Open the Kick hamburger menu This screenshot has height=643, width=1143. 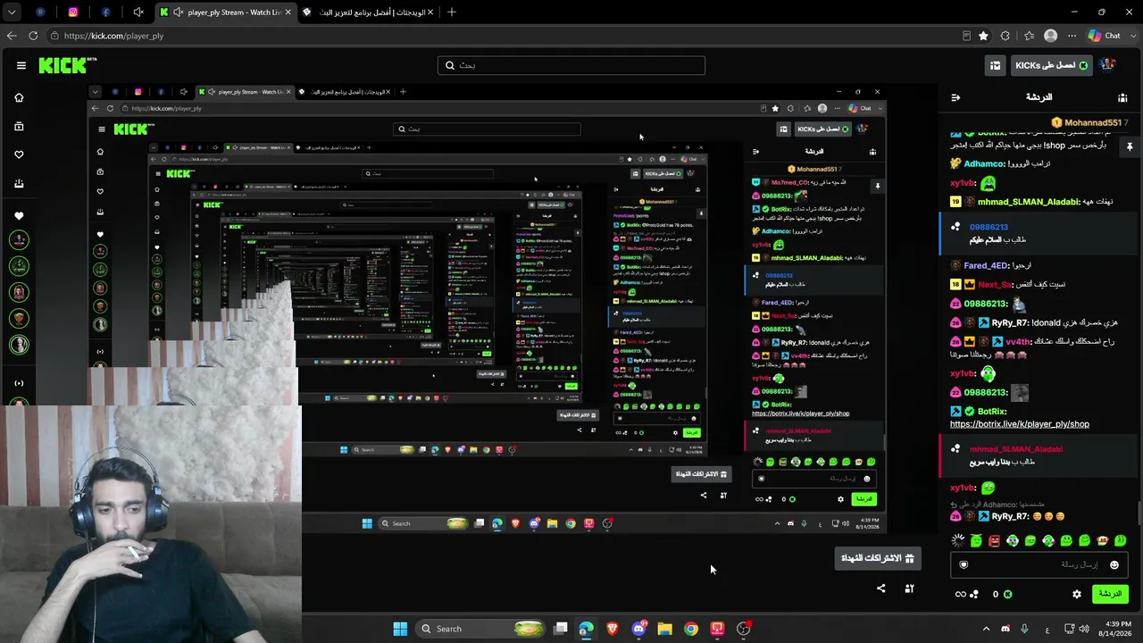[x=21, y=65]
